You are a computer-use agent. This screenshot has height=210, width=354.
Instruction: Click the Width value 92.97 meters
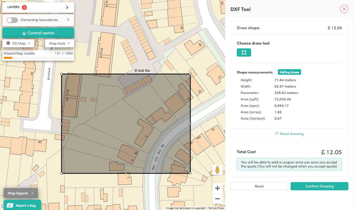click(x=285, y=87)
